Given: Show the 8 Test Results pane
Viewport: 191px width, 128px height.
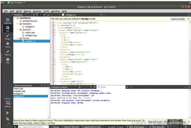Looking at the screenshot, I should tap(157, 127).
